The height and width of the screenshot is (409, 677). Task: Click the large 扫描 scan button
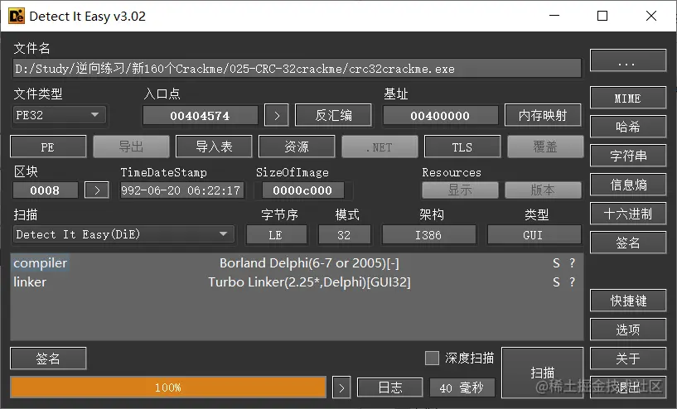point(542,373)
